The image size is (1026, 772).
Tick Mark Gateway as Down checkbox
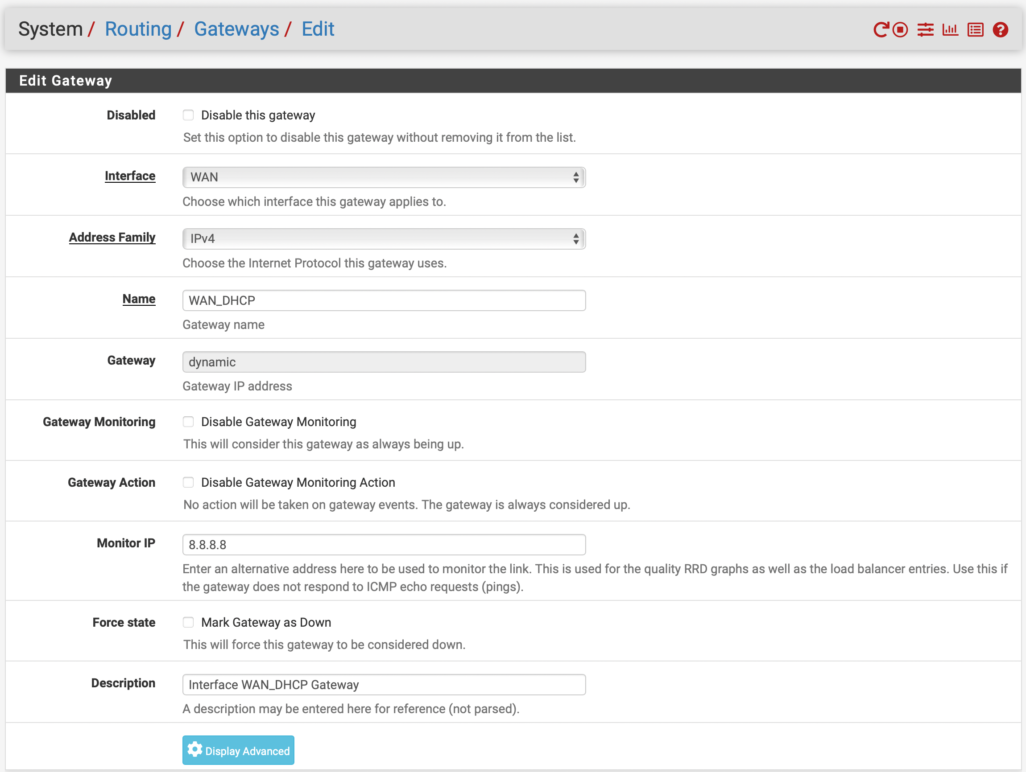click(188, 622)
